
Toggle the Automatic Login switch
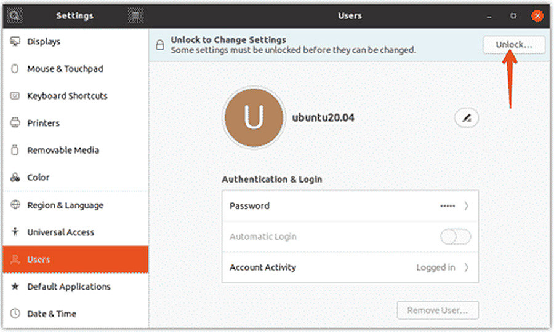click(x=456, y=237)
